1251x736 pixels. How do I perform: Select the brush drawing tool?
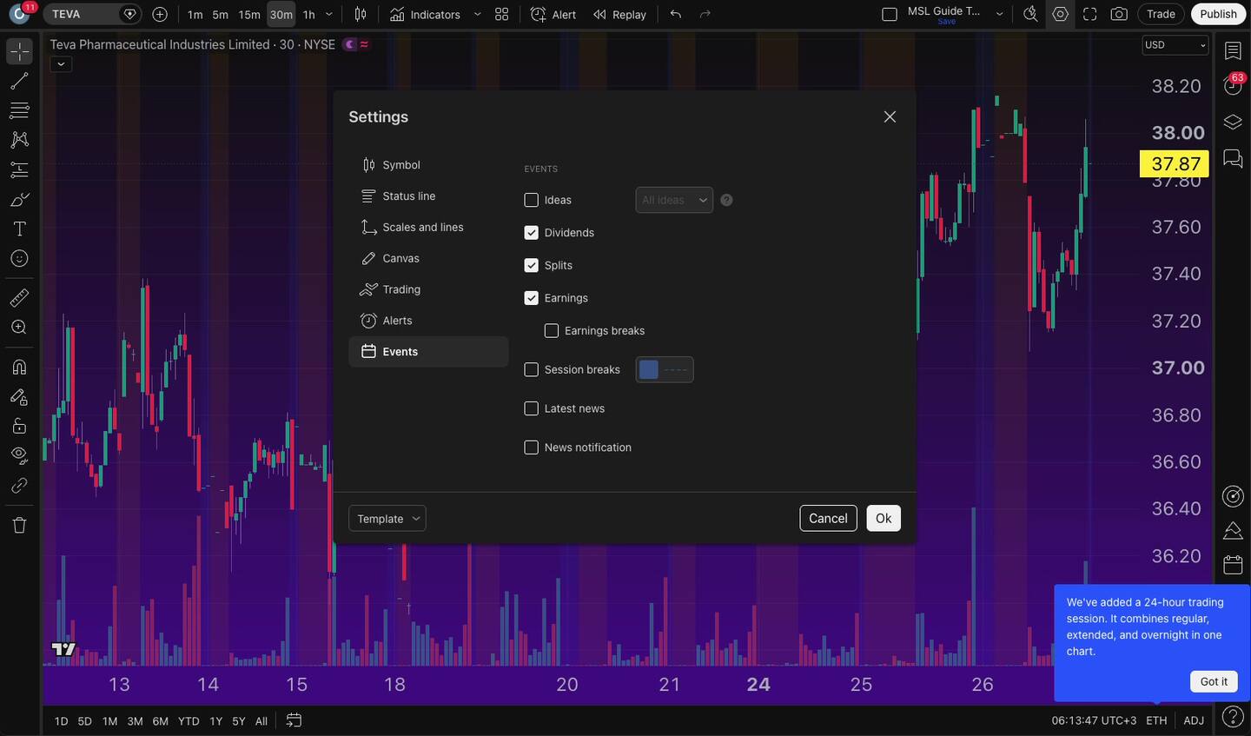[x=19, y=199]
